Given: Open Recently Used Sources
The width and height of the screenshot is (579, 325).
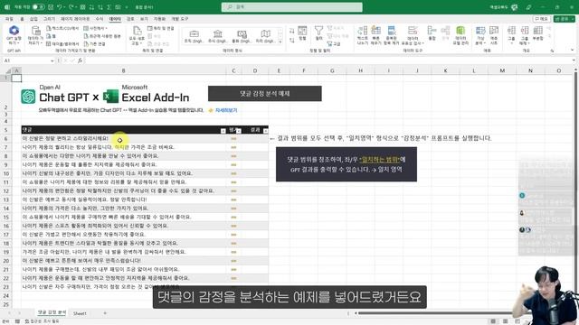Looking at the screenshot, I should click(102, 36).
